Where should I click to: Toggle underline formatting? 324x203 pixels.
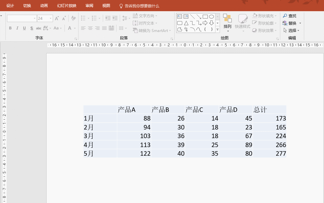[24, 28]
